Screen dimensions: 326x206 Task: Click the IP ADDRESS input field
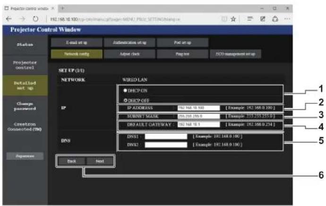click(x=198, y=108)
